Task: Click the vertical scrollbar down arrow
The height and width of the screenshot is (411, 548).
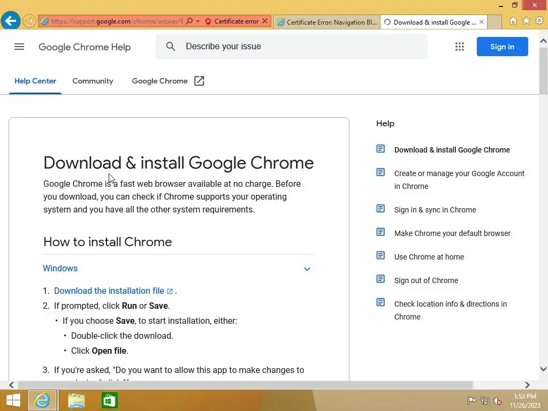Action: (x=544, y=369)
